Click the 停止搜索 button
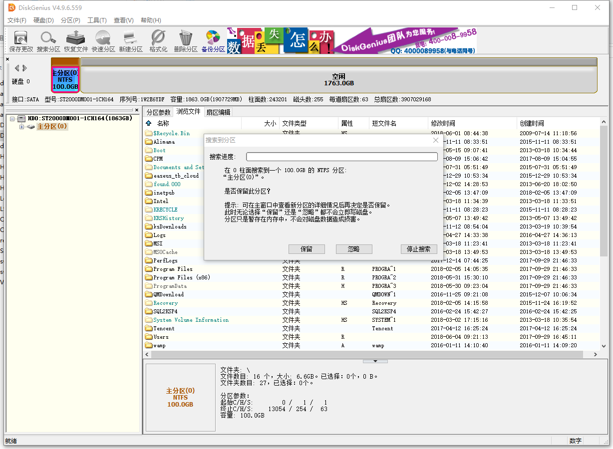613x449 pixels. (x=419, y=249)
